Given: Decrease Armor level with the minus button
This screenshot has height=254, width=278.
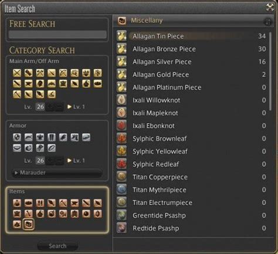Looking at the screenshot, I should pyautogui.click(x=59, y=161).
